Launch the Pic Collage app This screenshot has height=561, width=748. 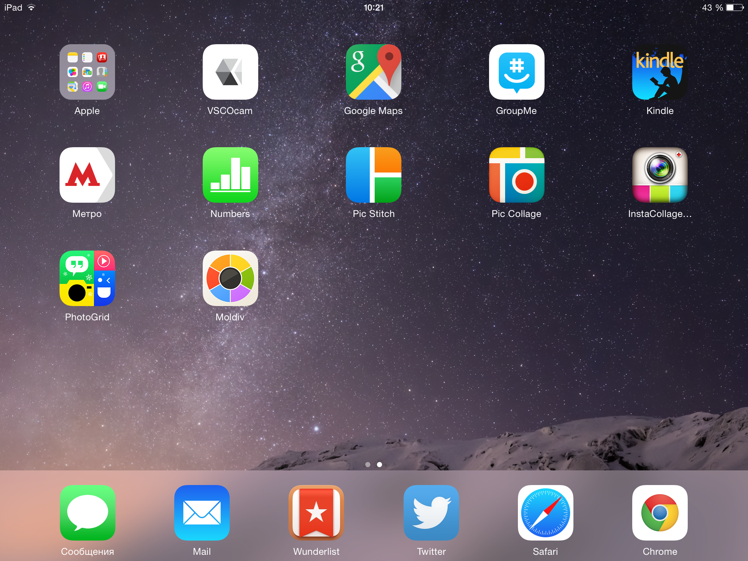(x=517, y=175)
